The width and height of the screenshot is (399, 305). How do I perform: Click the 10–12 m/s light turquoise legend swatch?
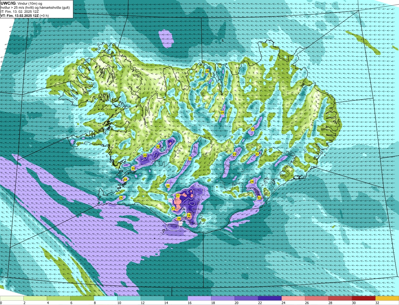tap(129, 298)
